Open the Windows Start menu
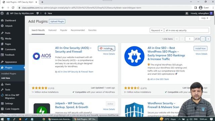This screenshot has width=215, height=121. tap(2, 119)
